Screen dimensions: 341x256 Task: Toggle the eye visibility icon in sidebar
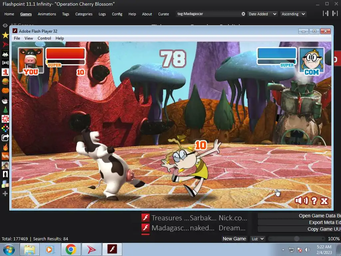click(x=5, y=25)
